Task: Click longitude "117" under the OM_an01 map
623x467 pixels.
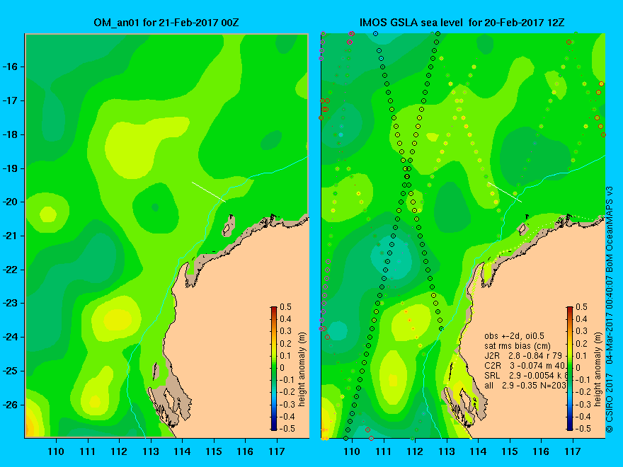Action: pos(277,451)
